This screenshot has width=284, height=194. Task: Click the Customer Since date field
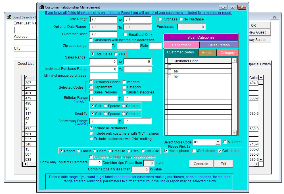point(103,34)
